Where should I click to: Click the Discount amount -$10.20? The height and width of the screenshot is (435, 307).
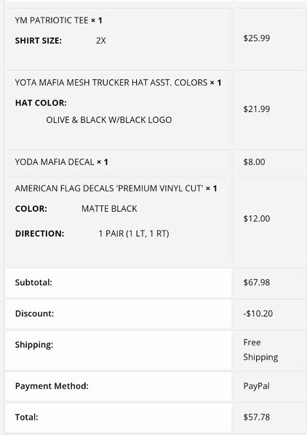[x=258, y=314]
